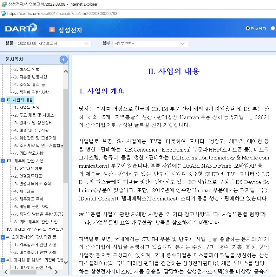The height and width of the screenshot is (277, 276).
Task: Click tree scrollbar up arrow
Action: pyautogui.click(x=66, y=71)
